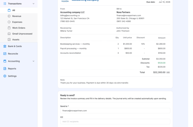Click the USD currency badge
The image size is (193, 127).
point(168,72)
